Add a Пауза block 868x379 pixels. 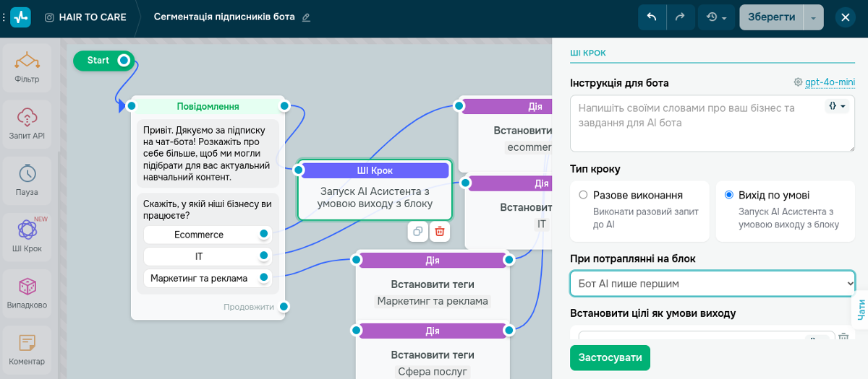(27, 180)
